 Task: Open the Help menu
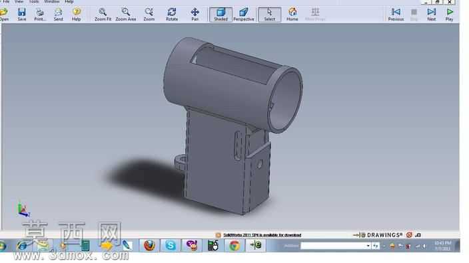pos(69,2)
